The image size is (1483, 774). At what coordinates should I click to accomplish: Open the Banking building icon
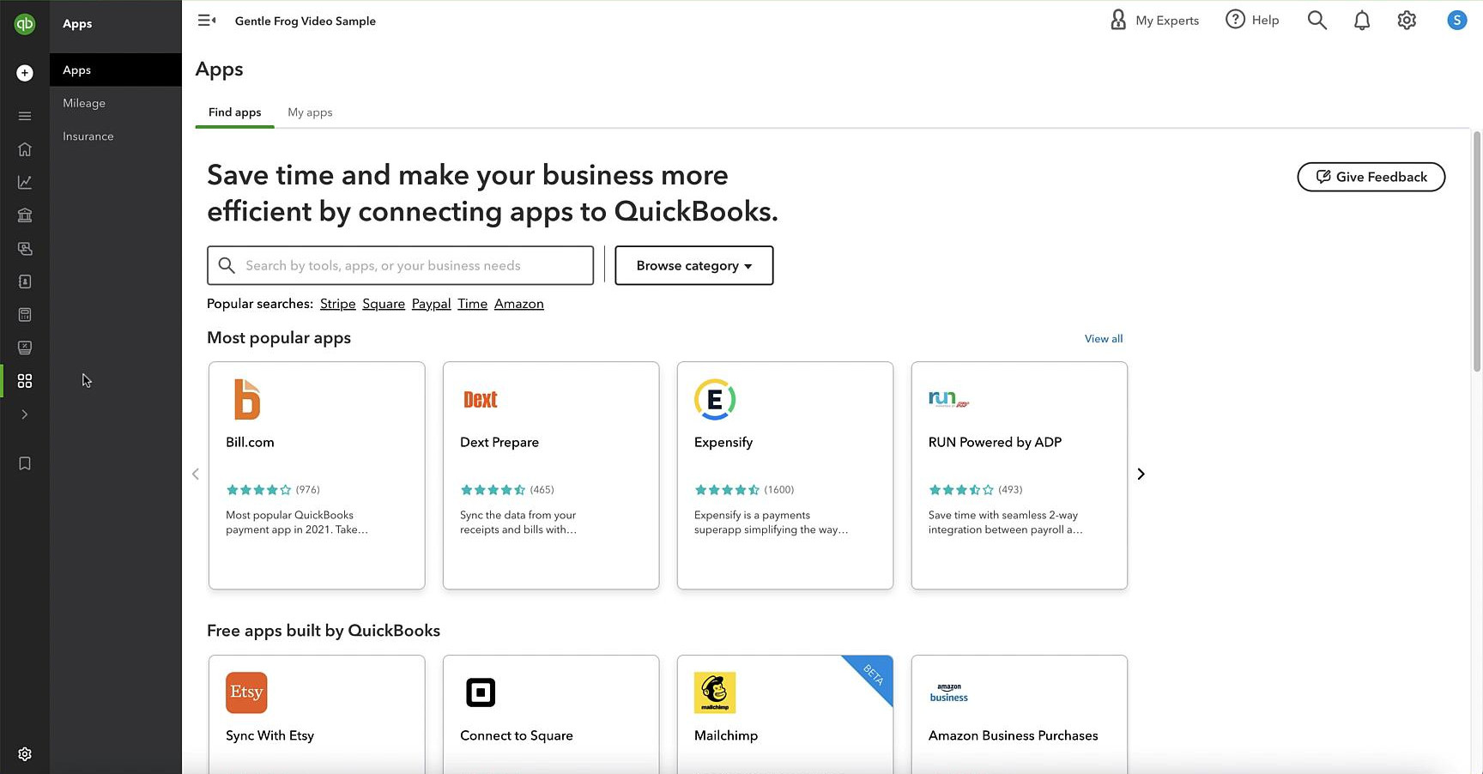coord(25,215)
